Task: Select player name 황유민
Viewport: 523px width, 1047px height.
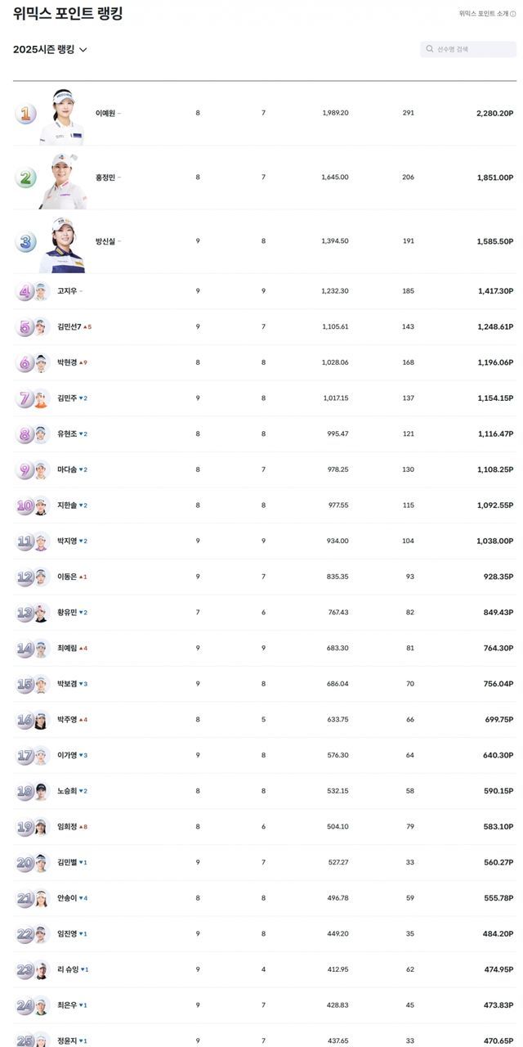Action: click(x=67, y=613)
